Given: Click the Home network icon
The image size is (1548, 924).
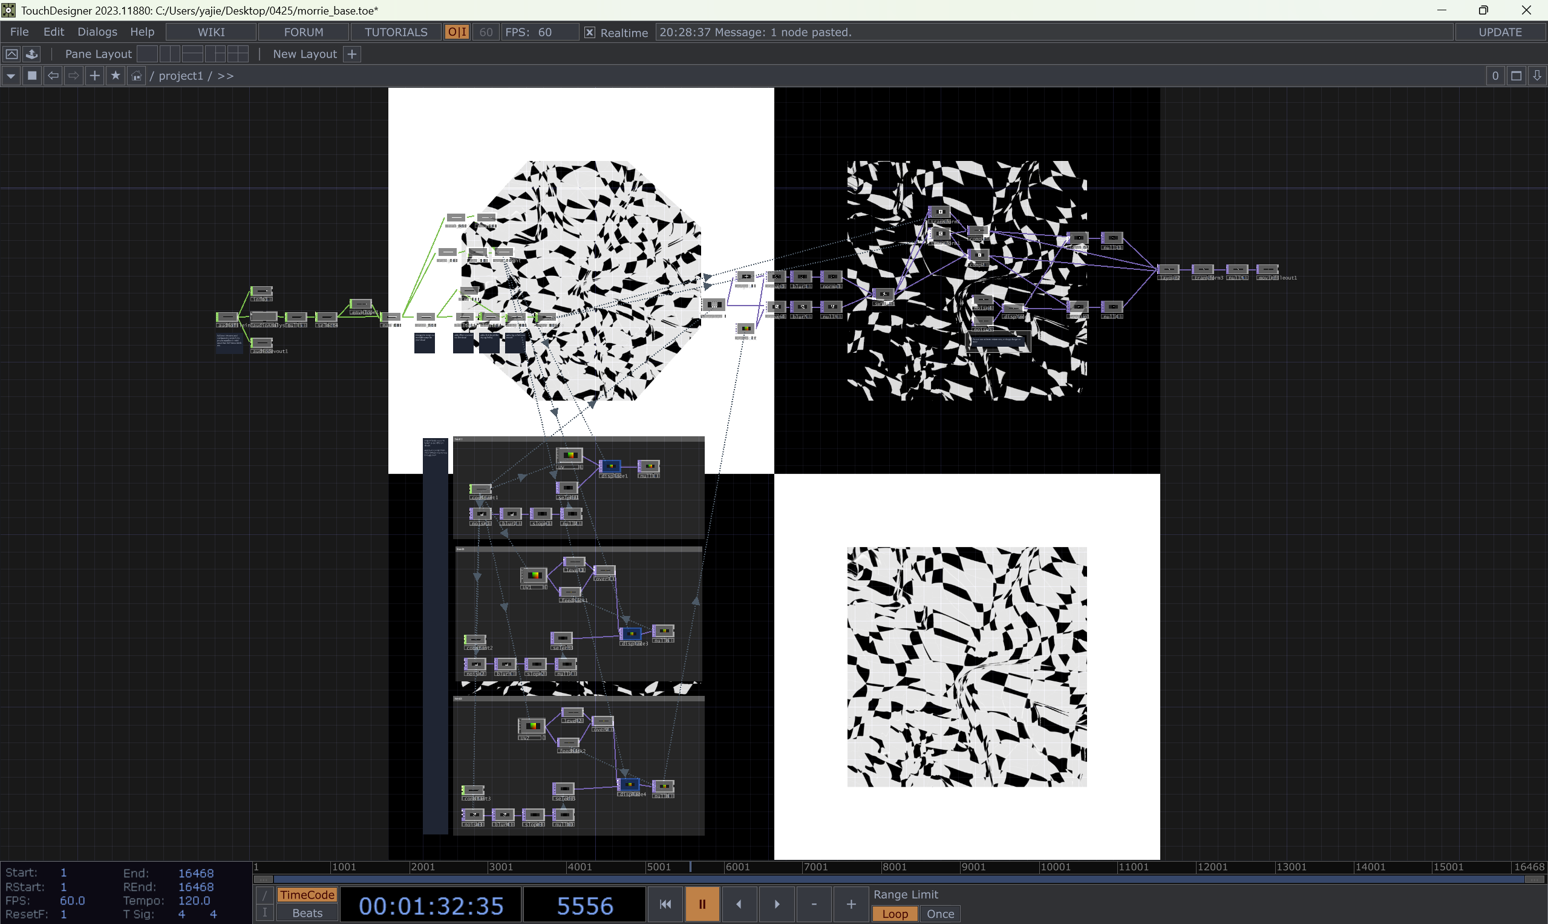Looking at the screenshot, I should click(x=136, y=76).
